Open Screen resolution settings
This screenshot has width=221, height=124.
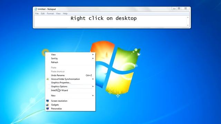70,101
